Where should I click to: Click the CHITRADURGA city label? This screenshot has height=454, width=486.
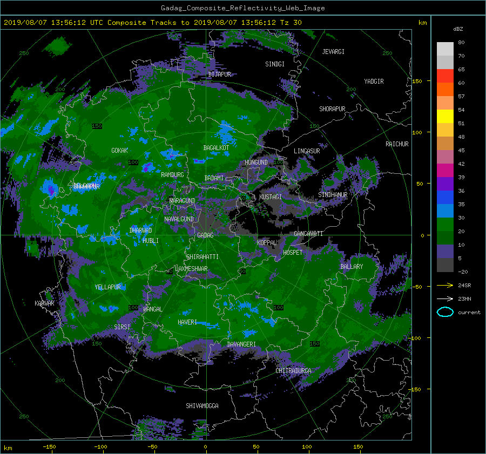[294, 371]
